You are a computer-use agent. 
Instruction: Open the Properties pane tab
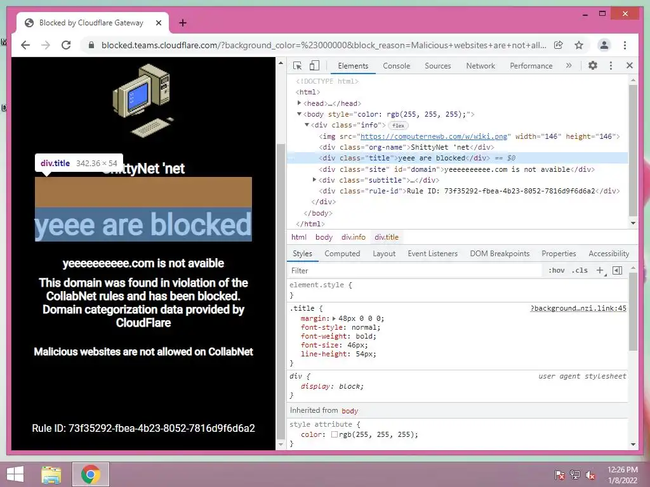[x=559, y=254]
